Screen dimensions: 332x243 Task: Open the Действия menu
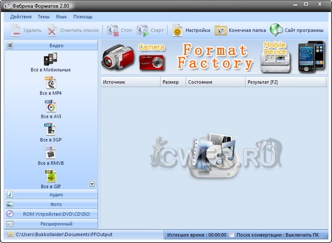click(x=21, y=17)
